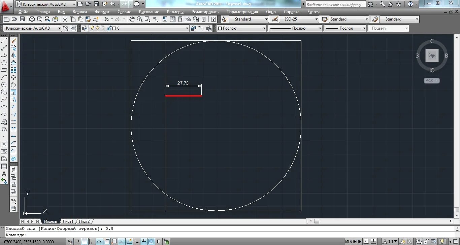Open the Файл menu
The image size is (460, 245).
(24, 12)
